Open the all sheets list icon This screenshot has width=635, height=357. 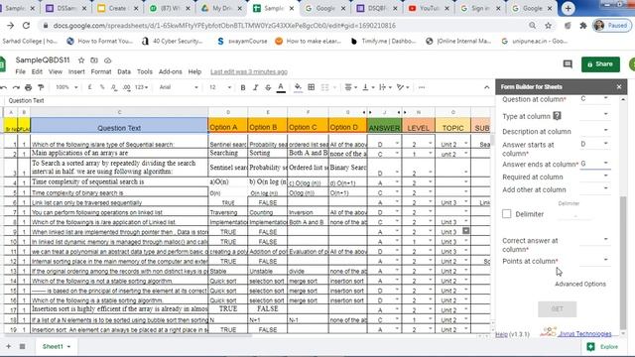(x=22, y=346)
